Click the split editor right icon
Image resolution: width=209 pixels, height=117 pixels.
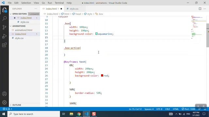200,9
